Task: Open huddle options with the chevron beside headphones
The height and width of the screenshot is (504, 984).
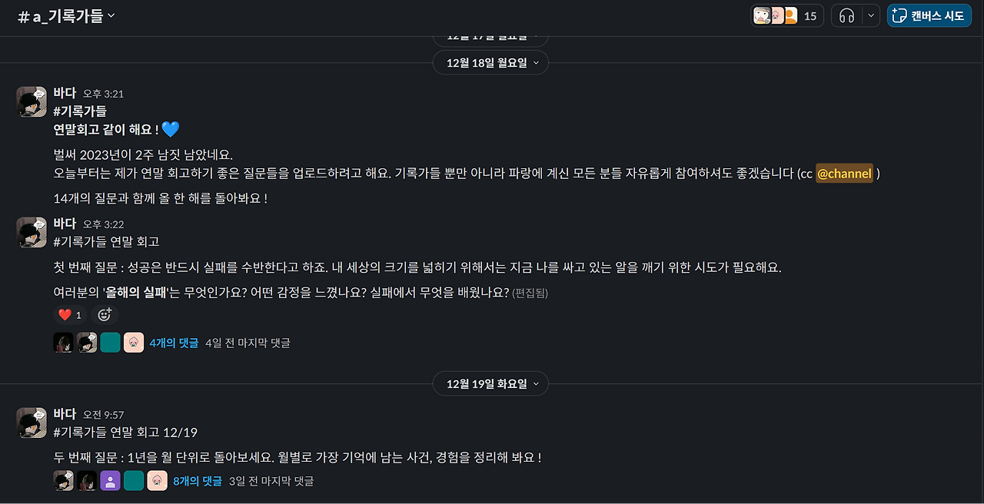Action: 869,15
